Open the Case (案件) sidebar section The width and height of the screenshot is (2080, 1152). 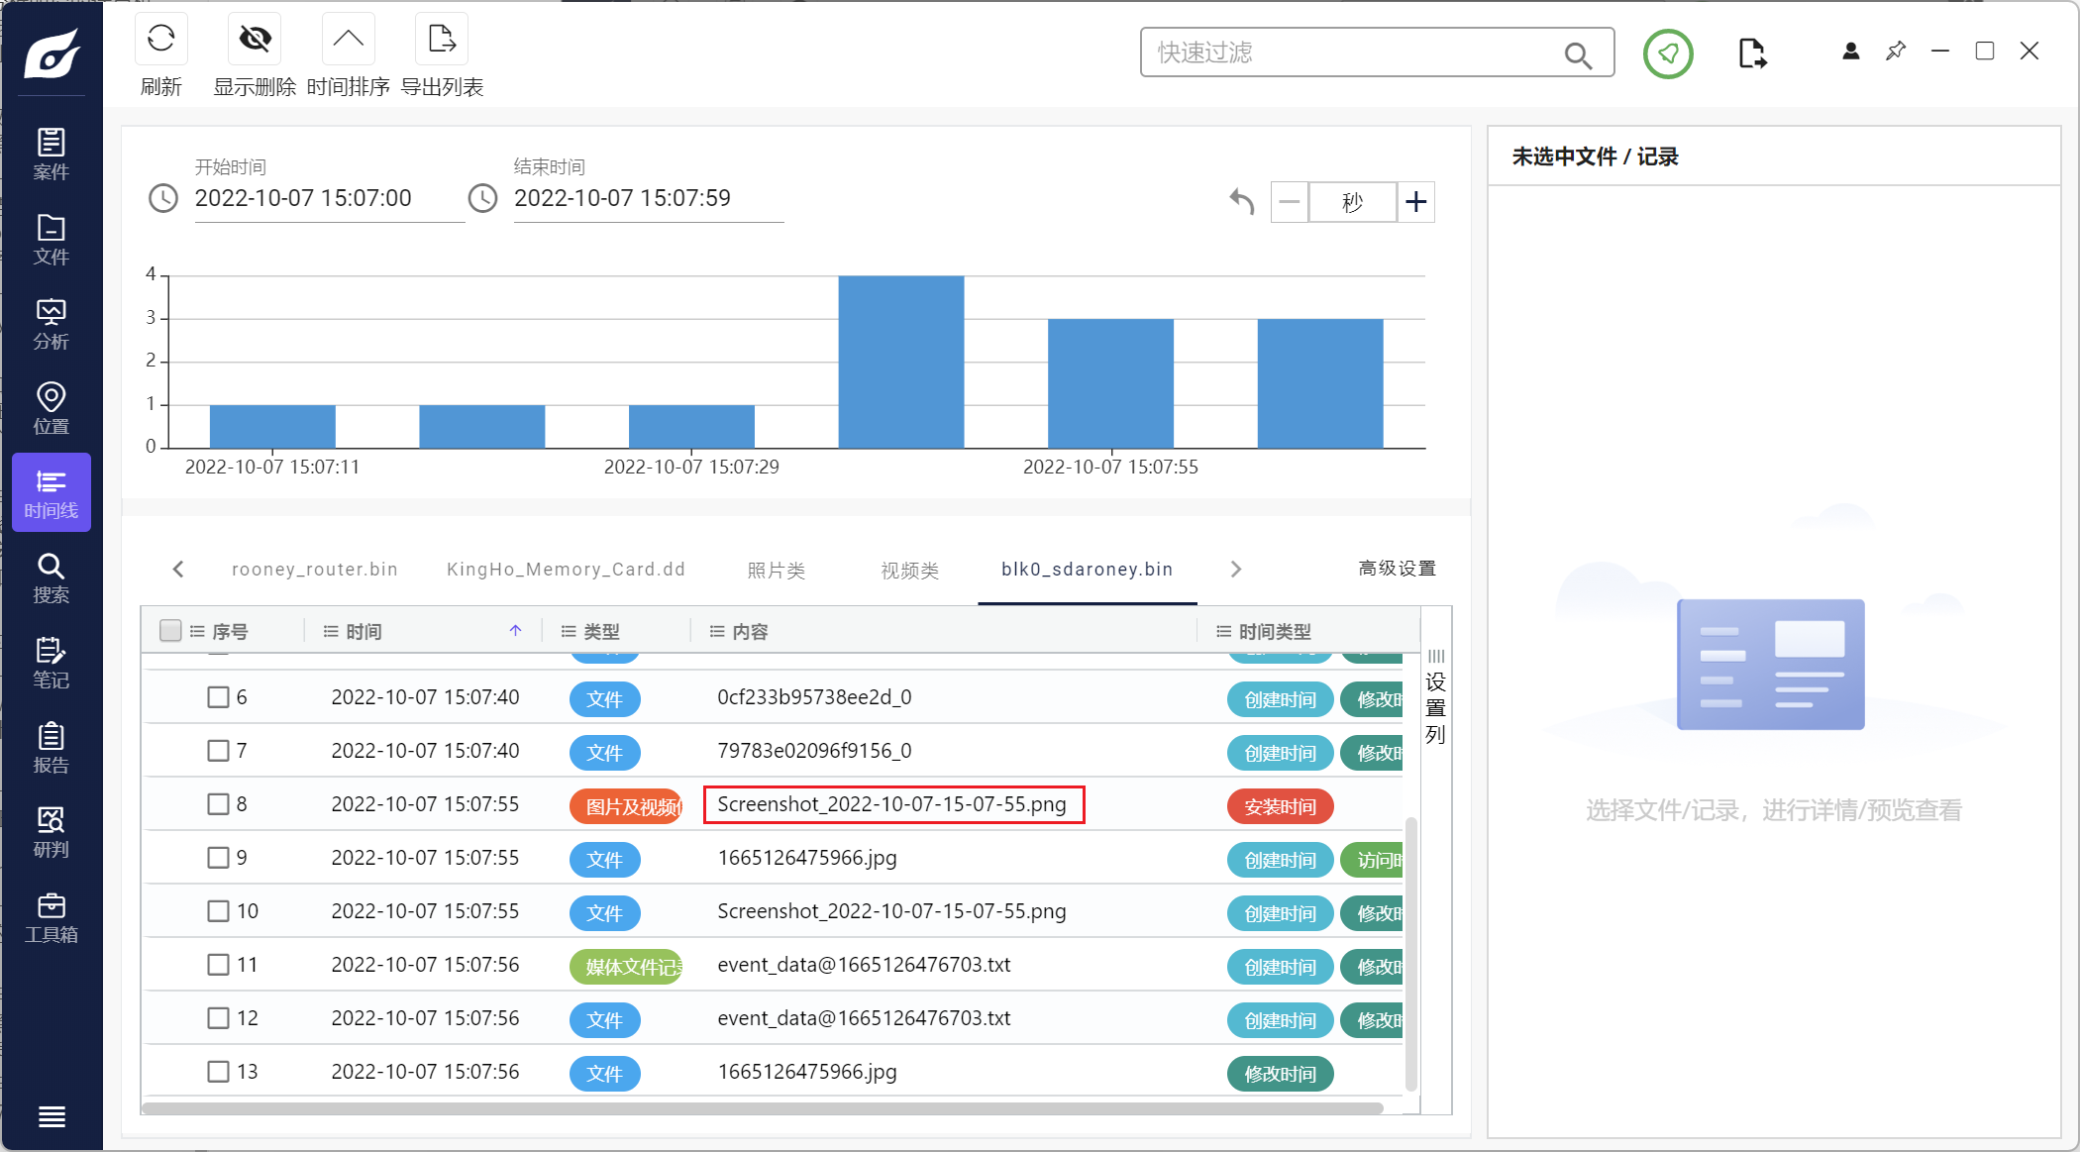(52, 155)
